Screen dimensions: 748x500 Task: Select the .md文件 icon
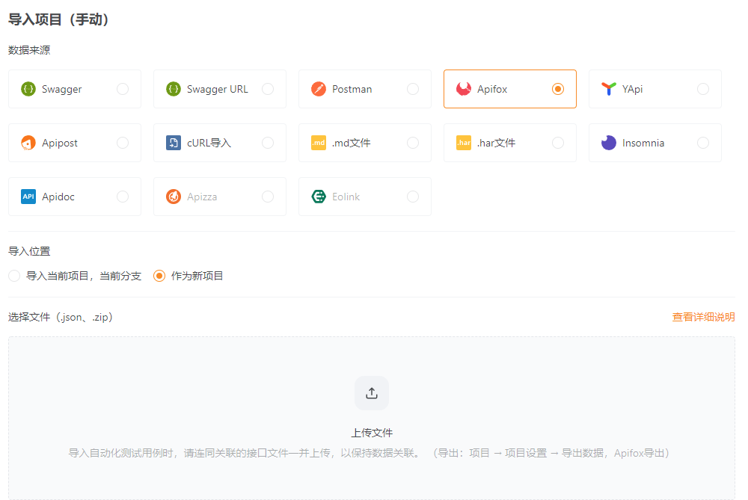coord(319,142)
